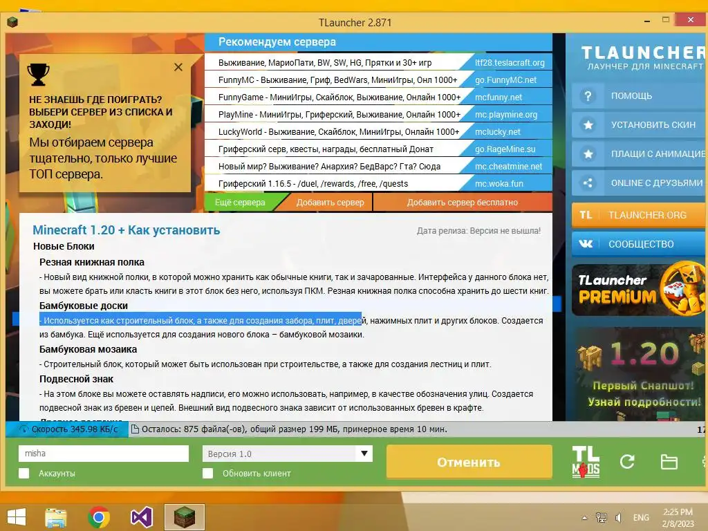Click the 1.20 first snapshot banner
The width and height of the screenshot is (708, 531).
[638, 374]
